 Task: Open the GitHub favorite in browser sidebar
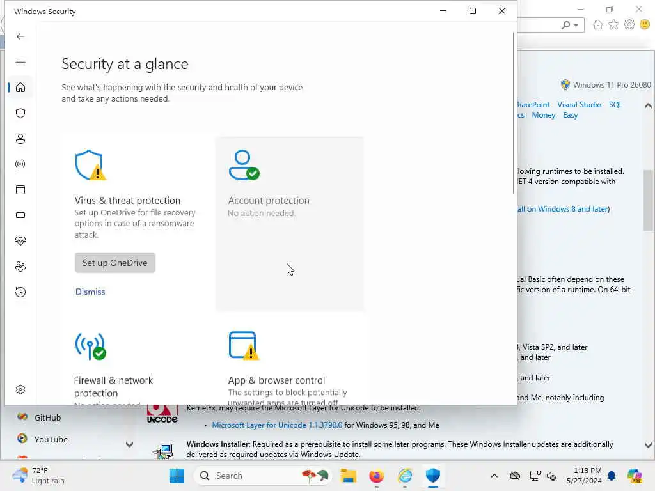coord(47,417)
